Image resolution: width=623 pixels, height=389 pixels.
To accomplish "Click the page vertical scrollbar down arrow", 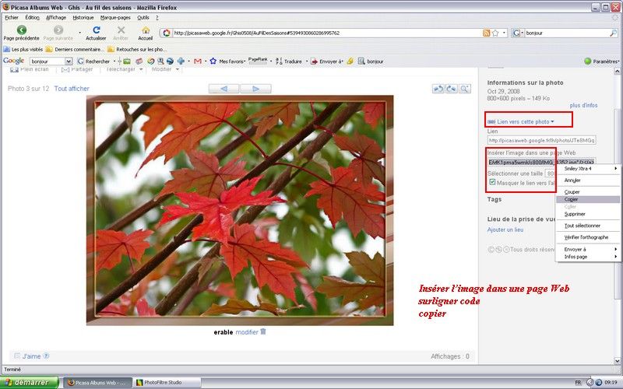I will [617, 361].
